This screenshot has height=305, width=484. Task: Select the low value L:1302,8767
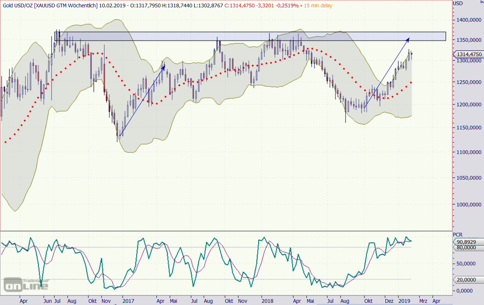(208, 5)
